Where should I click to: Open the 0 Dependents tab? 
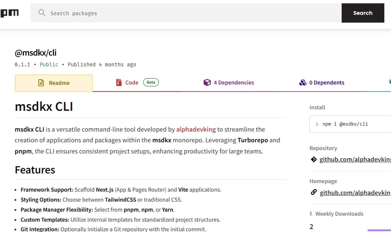click(327, 82)
